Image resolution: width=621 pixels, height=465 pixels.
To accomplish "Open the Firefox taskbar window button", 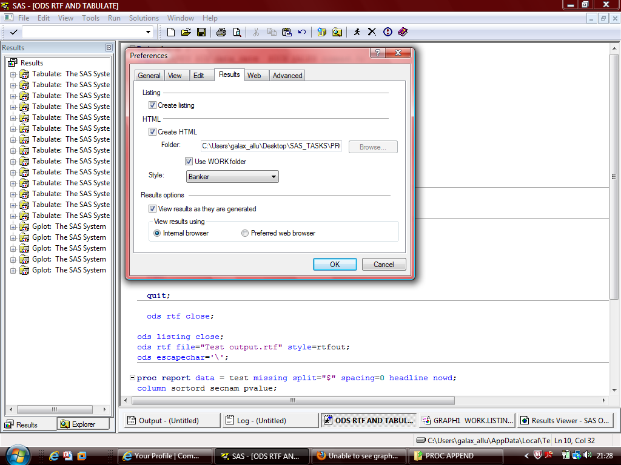I will [x=358, y=456].
